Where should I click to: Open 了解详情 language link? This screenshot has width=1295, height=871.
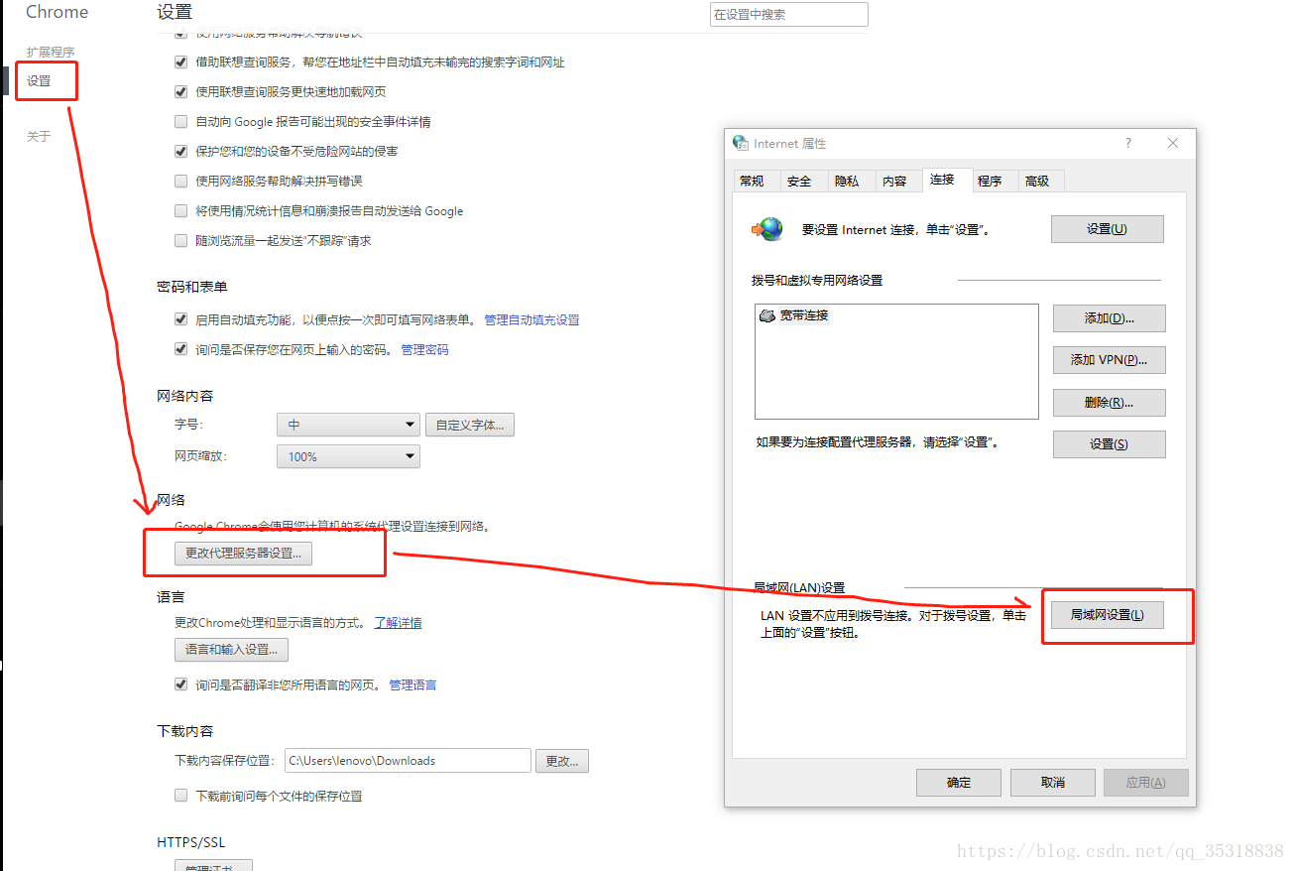[398, 623]
